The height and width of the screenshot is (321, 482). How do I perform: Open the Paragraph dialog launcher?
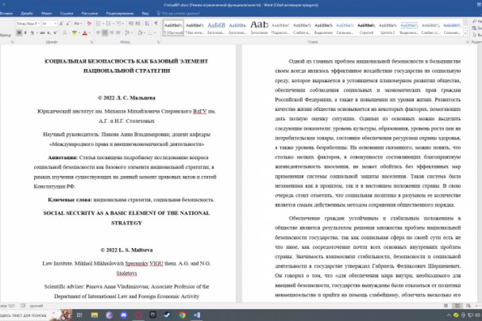point(159,42)
